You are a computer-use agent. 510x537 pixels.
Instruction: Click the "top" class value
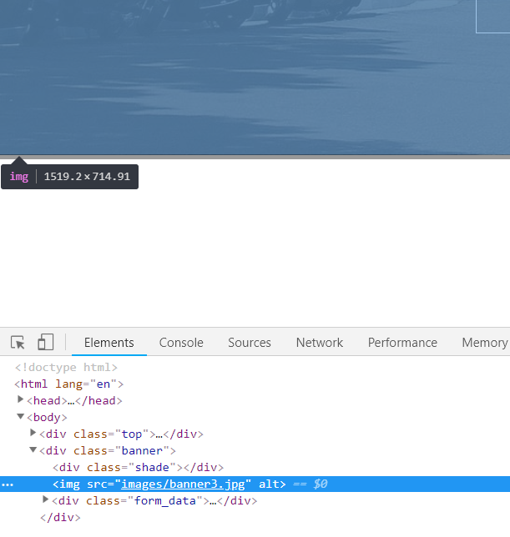[132, 434]
